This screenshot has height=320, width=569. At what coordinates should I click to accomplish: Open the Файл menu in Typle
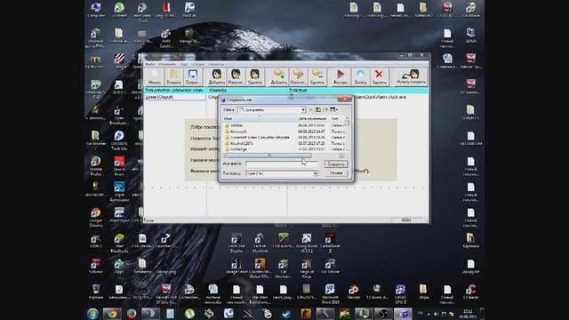click(150, 64)
